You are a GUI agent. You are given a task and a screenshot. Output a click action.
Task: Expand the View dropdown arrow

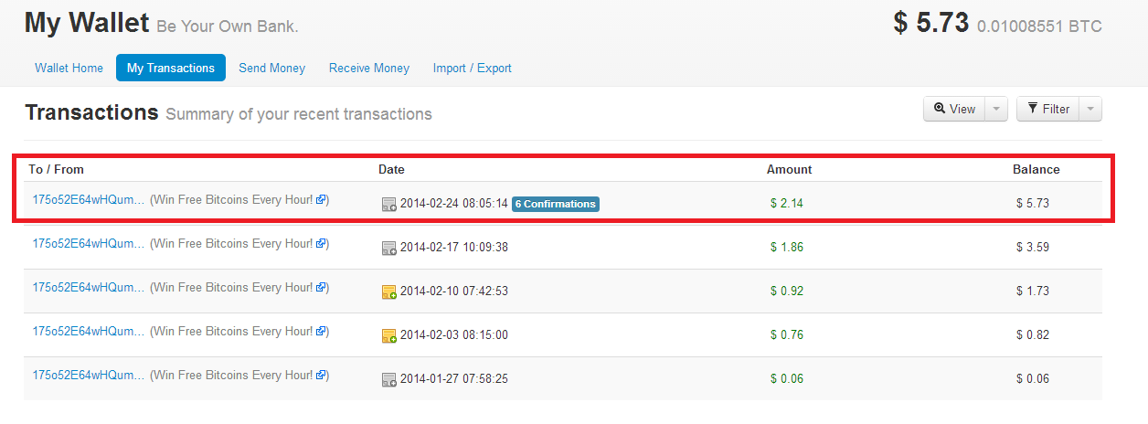(996, 109)
